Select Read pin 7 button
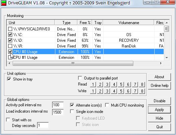Screen dimensions: 176x135 click(x=135, y=85)
